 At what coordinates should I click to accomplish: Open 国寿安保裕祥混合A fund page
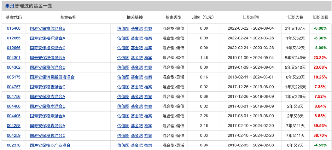click(x=48, y=38)
